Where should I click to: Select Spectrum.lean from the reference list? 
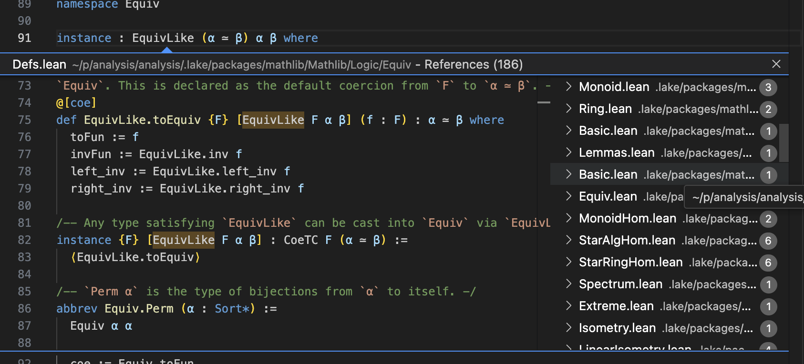(x=620, y=284)
